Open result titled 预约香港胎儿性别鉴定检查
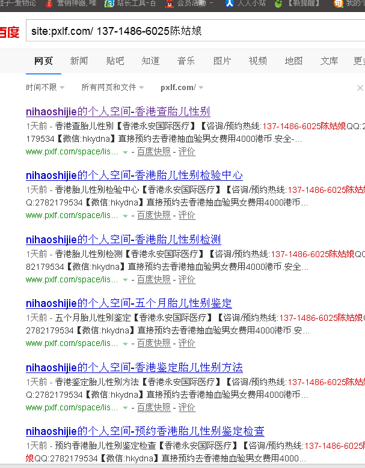The height and width of the screenshot is (468, 365). click(x=145, y=431)
